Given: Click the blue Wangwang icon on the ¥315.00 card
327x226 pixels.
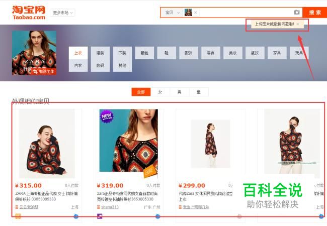Looking at the screenshot, I should tap(76, 216).
